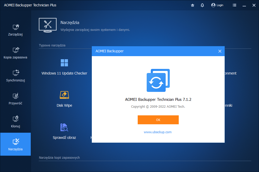This screenshot has height=172, width=259.
Task: Click the Login account button
Action: click(x=217, y=5)
